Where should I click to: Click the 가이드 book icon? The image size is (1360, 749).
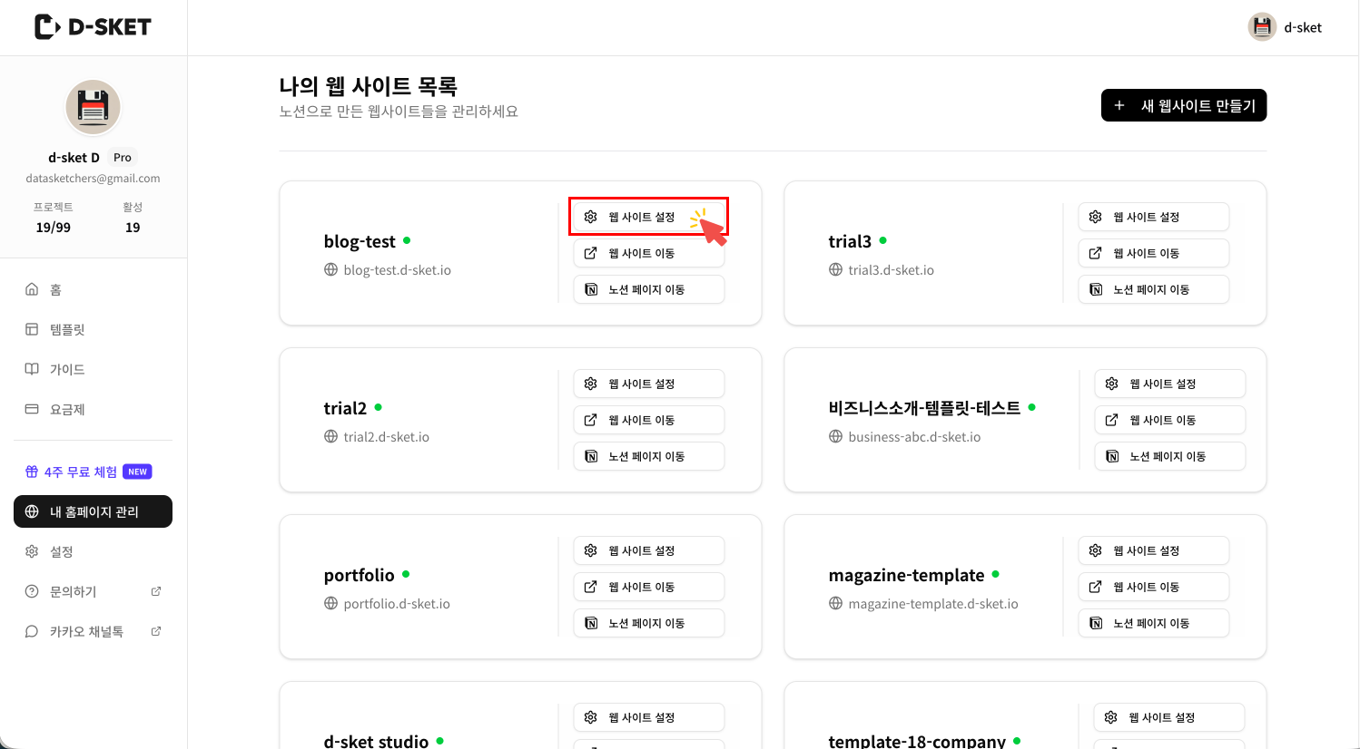click(32, 369)
